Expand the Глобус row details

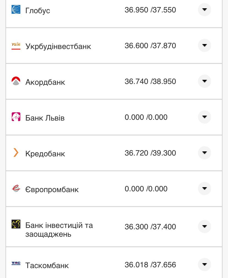point(204,10)
